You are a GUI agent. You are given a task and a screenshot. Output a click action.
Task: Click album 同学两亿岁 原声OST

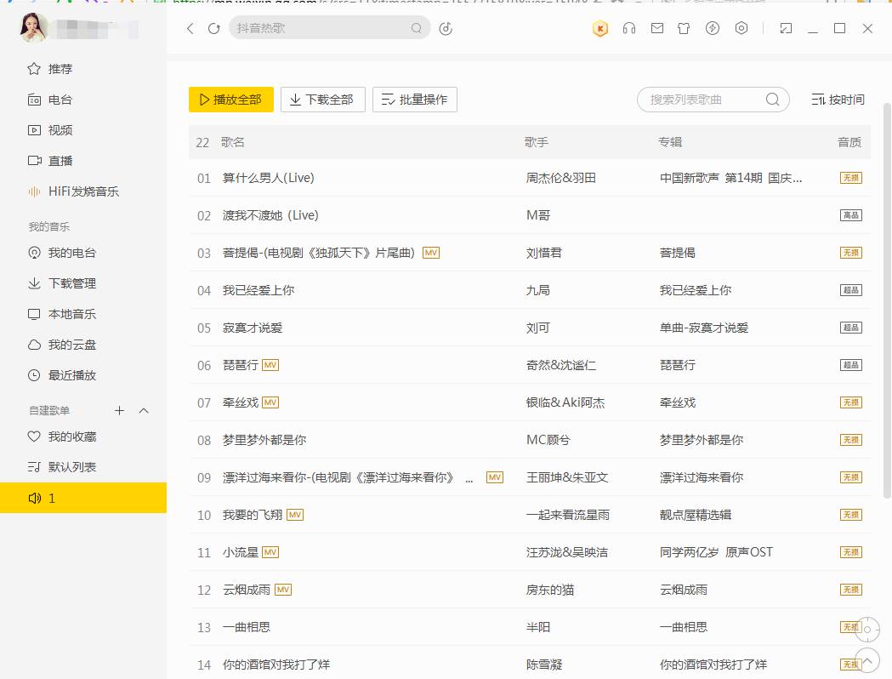coord(716,552)
